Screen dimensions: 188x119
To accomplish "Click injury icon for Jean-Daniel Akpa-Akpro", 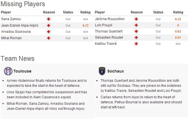I will [x=49, y=25].
